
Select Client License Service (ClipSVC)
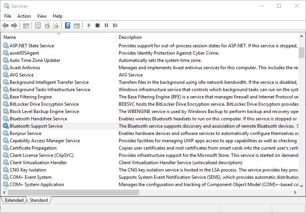[x=42, y=155]
